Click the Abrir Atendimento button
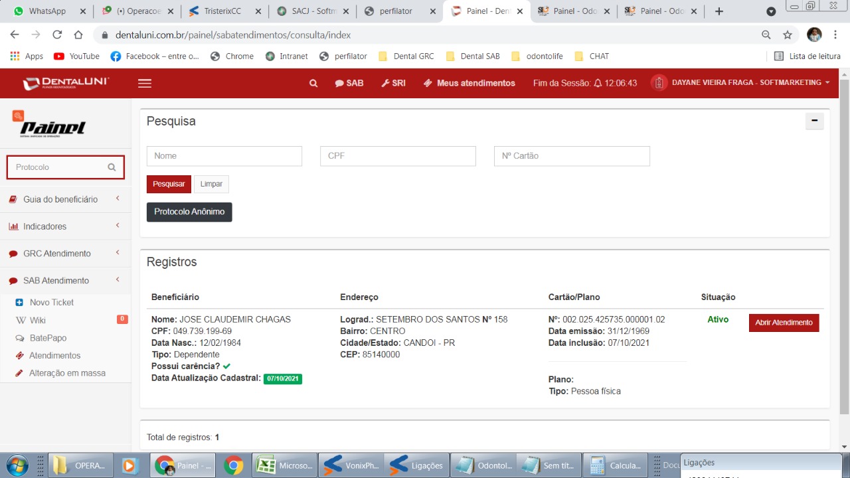This screenshot has width=850, height=478. pos(784,323)
